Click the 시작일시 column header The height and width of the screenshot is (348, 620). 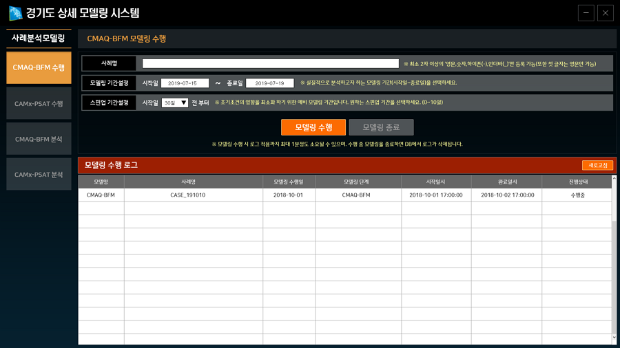tap(436, 182)
